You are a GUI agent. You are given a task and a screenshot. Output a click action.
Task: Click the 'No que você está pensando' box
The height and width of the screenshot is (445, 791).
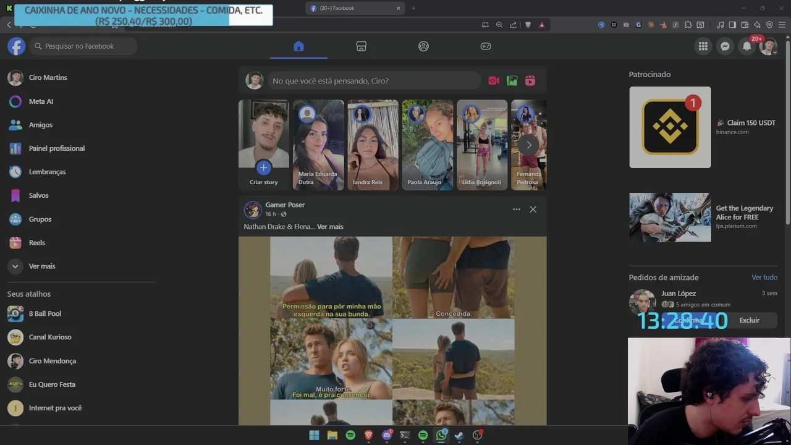(374, 81)
